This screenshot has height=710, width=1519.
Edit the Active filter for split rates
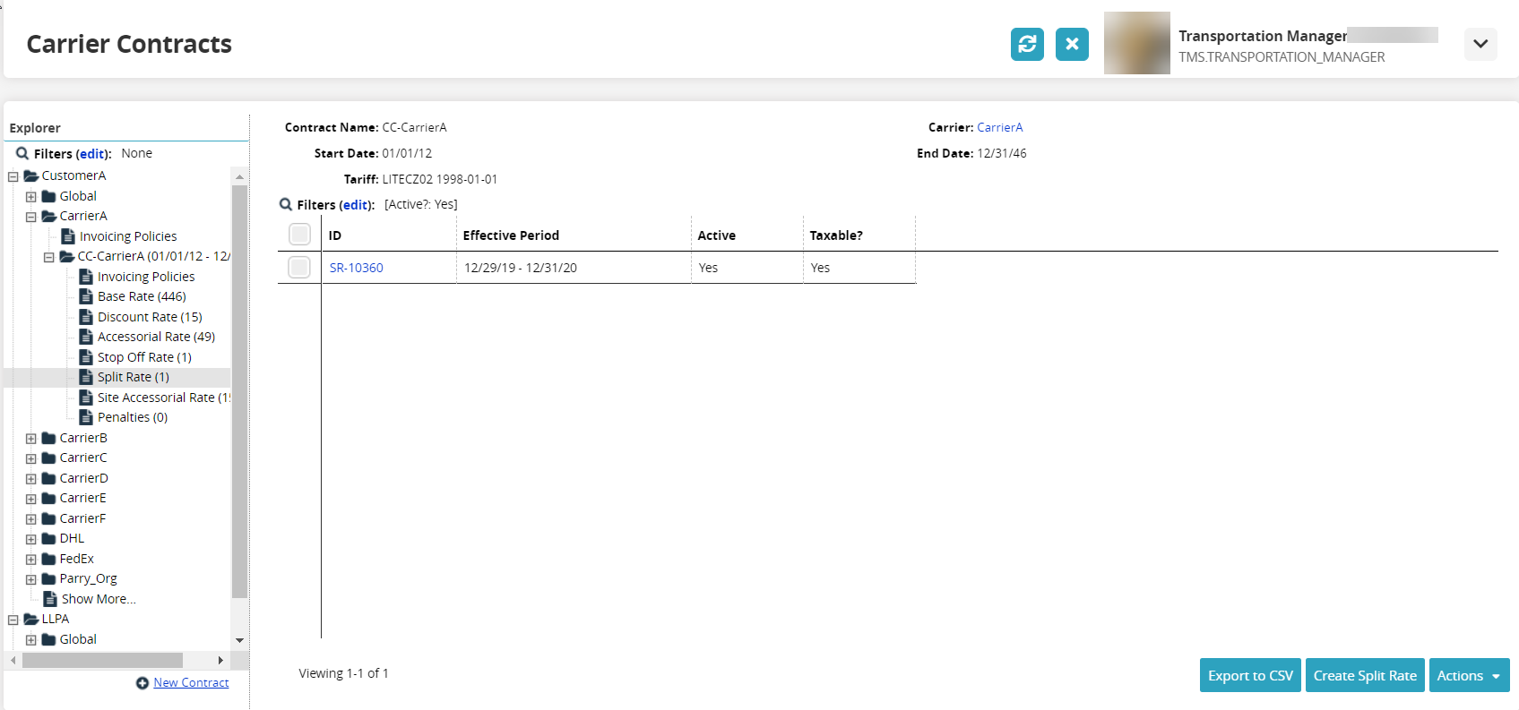[356, 205]
